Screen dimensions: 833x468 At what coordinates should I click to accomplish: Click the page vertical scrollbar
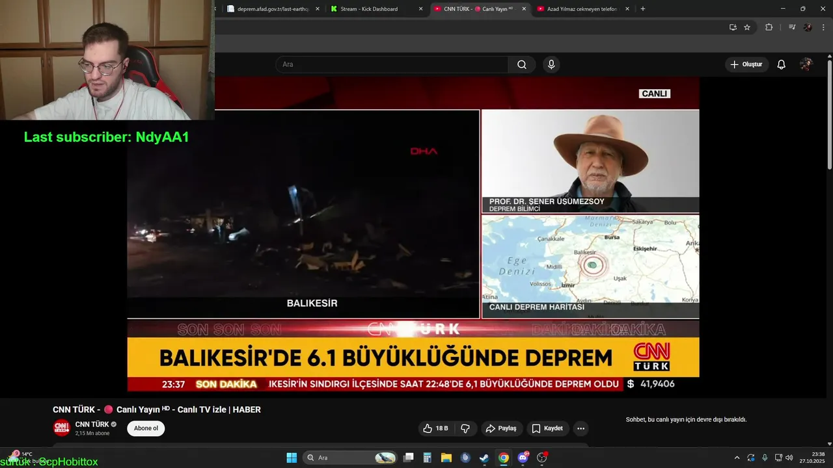tap(830, 115)
